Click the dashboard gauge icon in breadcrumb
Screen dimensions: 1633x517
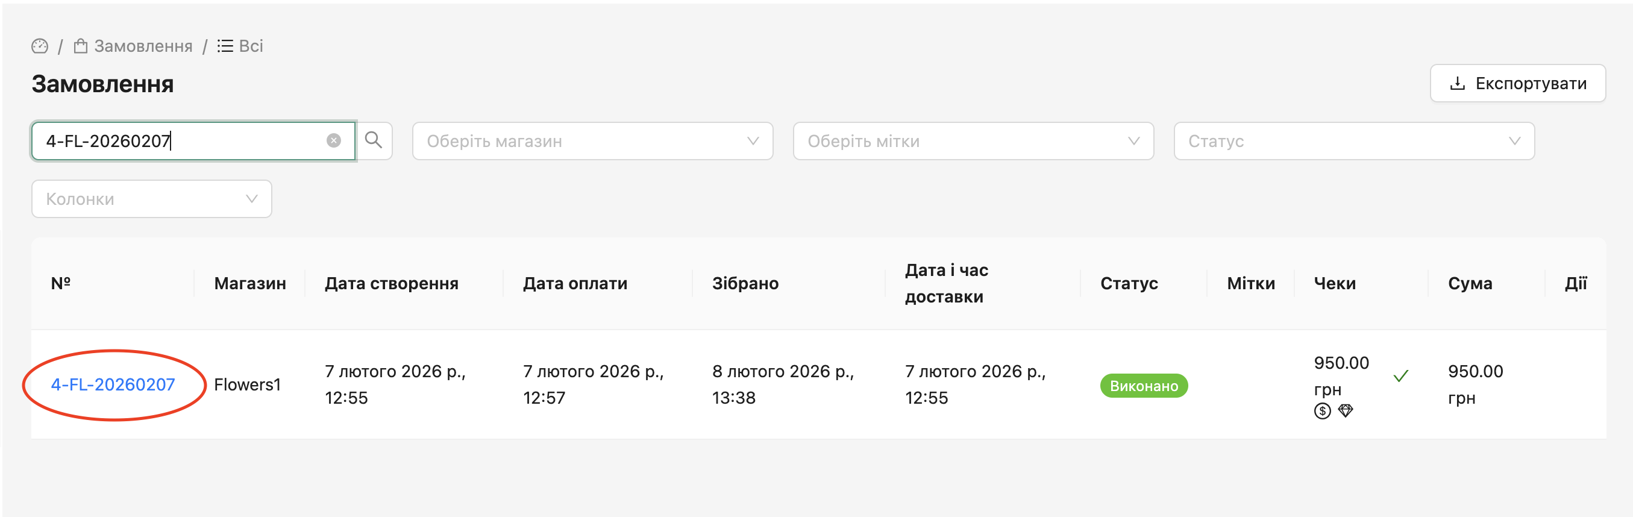point(39,46)
